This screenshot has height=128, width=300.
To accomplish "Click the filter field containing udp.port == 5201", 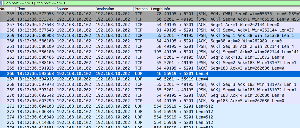I will [151, 3].
